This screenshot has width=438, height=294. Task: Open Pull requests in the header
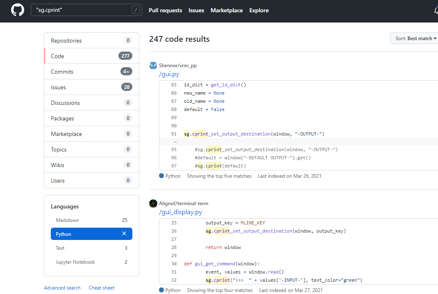click(166, 10)
